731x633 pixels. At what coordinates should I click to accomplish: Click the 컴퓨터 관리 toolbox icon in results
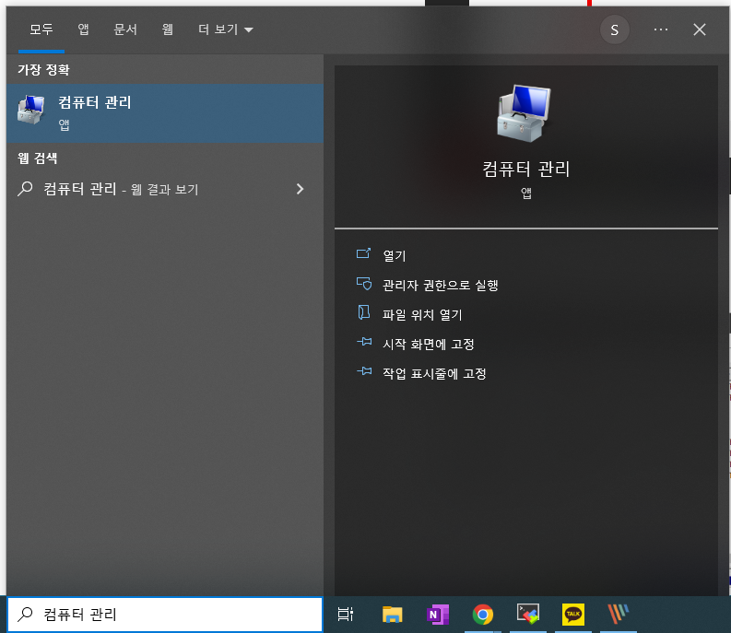[x=30, y=110]
